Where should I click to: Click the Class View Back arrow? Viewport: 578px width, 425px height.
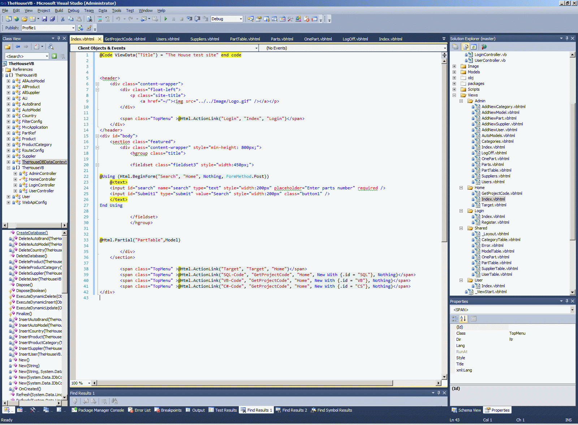(x=18, y=47)
